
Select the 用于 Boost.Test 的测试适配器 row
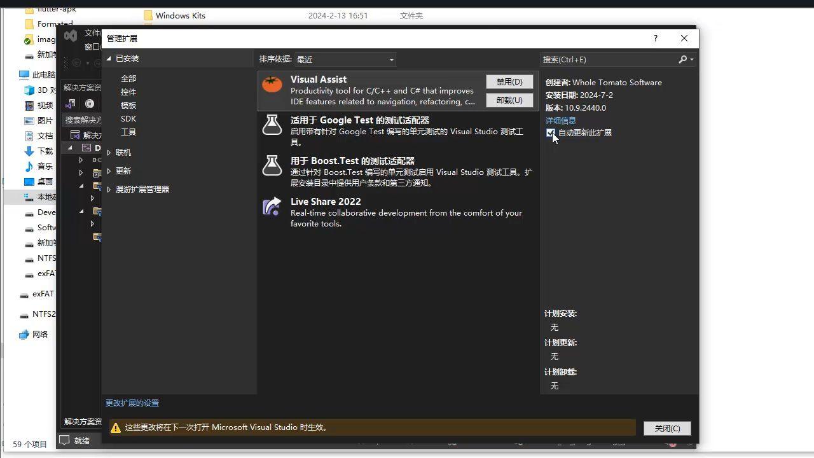point(398,172)
